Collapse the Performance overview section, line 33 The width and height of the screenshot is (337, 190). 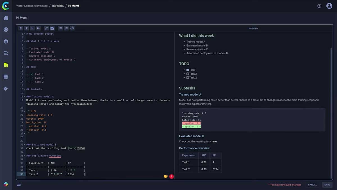coord(24,156)
